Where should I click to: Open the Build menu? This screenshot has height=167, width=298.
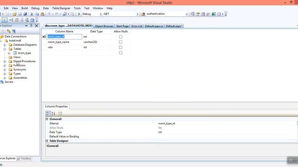tap(25, 8)
